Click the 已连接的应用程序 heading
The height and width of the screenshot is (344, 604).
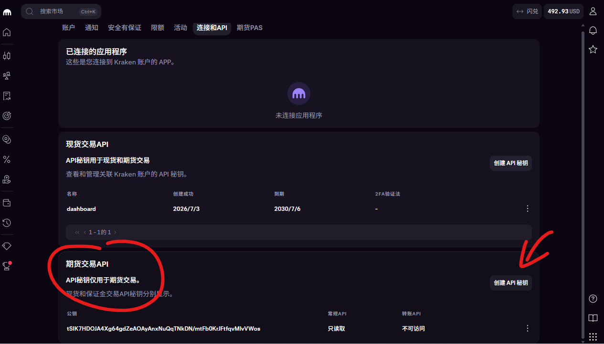coord(96,52)
